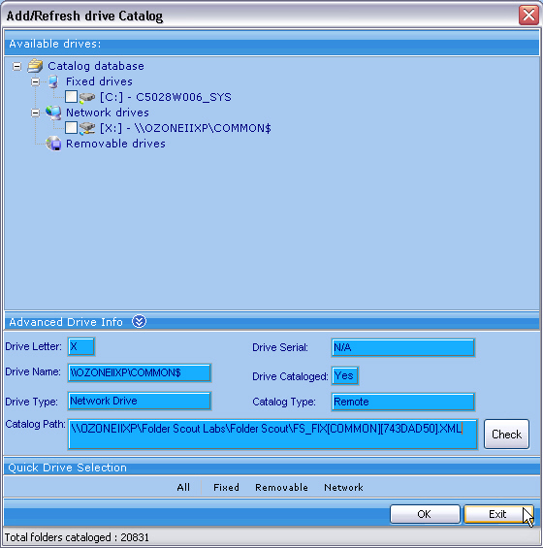Choose All in Quick Drive Selection
This screenshot has height=548, width=543.
(183, 487)
